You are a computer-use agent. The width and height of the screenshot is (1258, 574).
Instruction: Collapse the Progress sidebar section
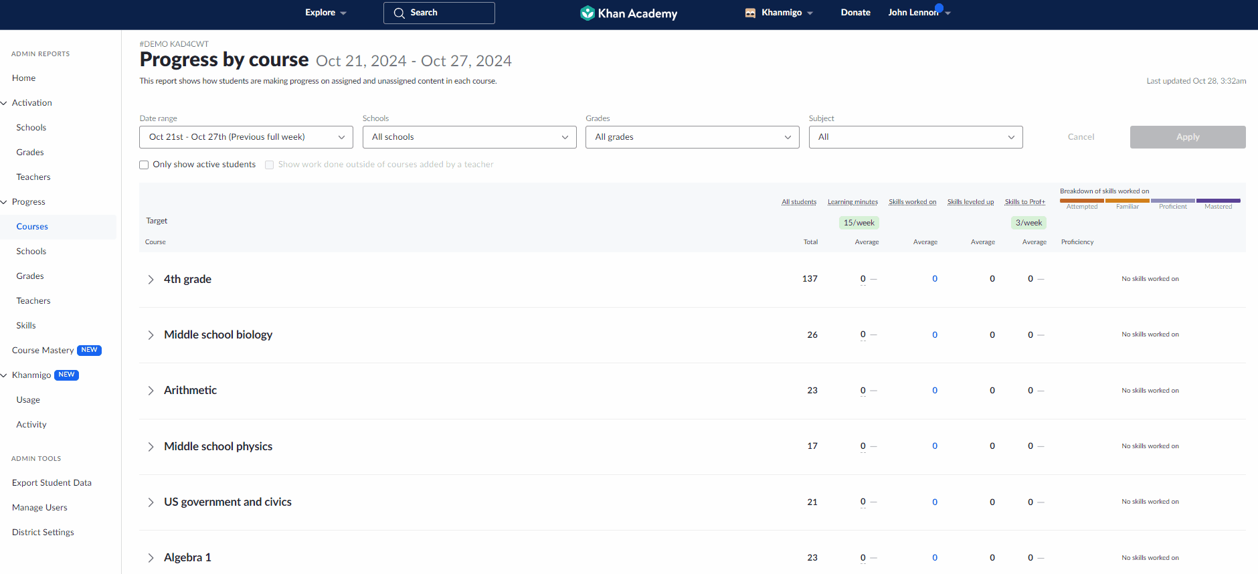tap(4, 202)
